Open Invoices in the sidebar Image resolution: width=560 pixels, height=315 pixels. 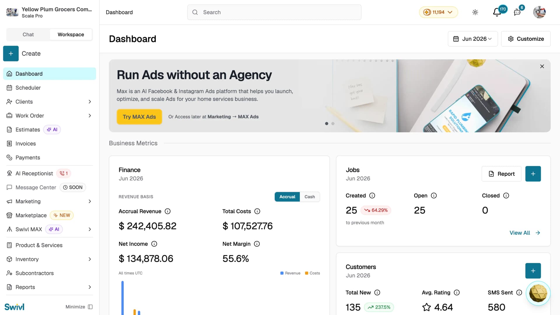pos(49,143)
